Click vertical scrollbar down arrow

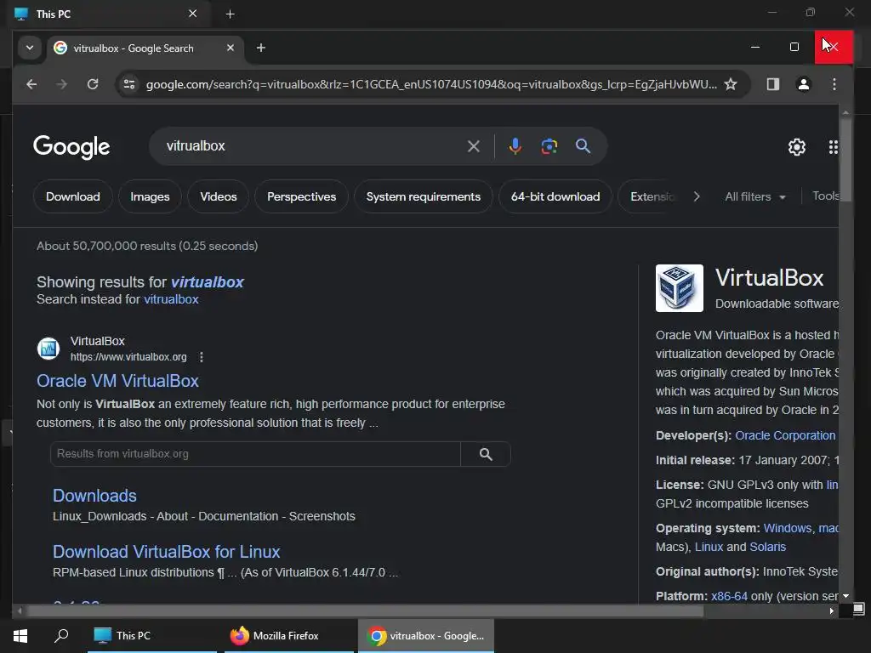tap(845, 596)
